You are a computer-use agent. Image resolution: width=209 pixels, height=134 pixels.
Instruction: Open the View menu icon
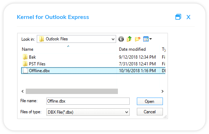pos(146,39)
